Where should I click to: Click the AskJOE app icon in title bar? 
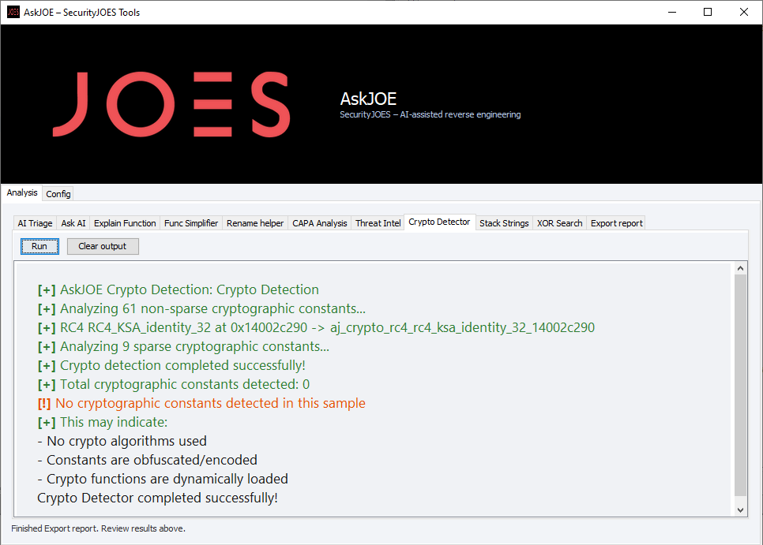[13, 12]
